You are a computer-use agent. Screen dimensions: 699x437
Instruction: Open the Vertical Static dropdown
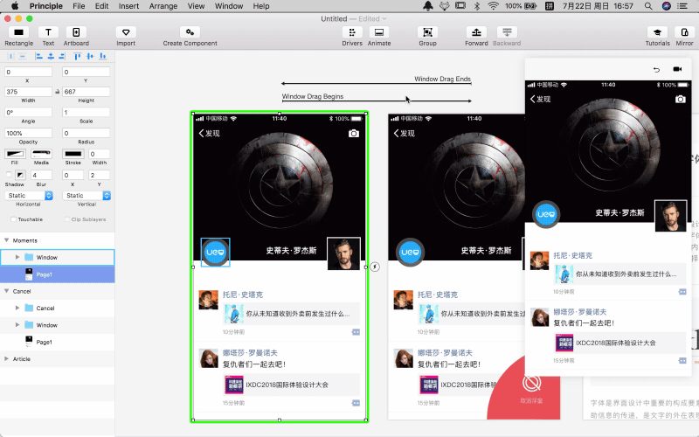click(x=86, y=196)
